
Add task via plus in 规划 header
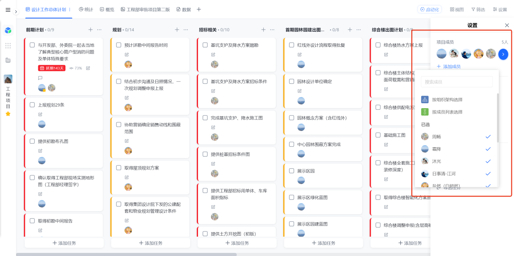(177, 30)
